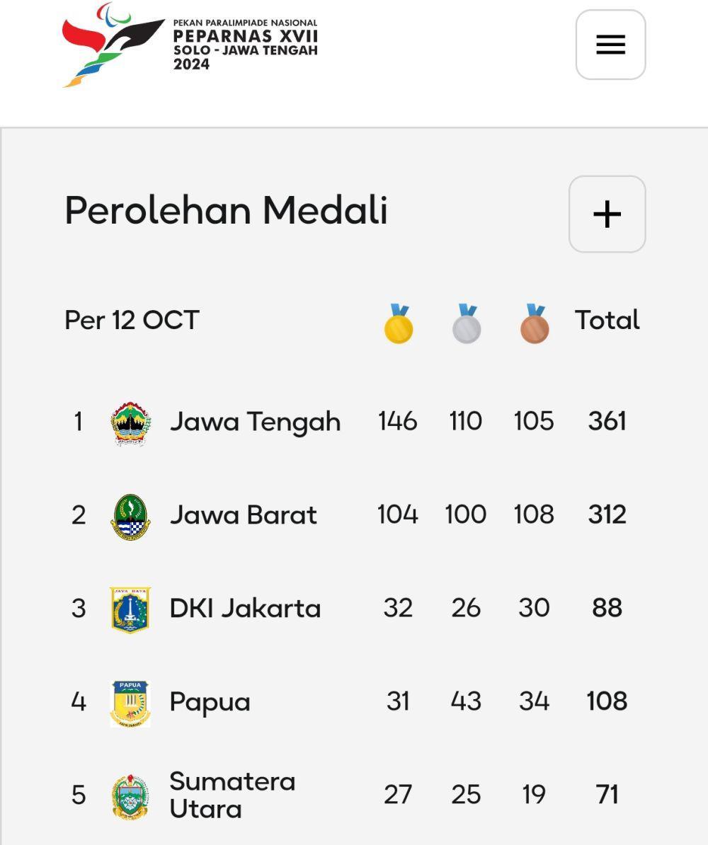Click Papua province emblem
Viewport: 708px width, 845px height.
[x=130, y=703]
